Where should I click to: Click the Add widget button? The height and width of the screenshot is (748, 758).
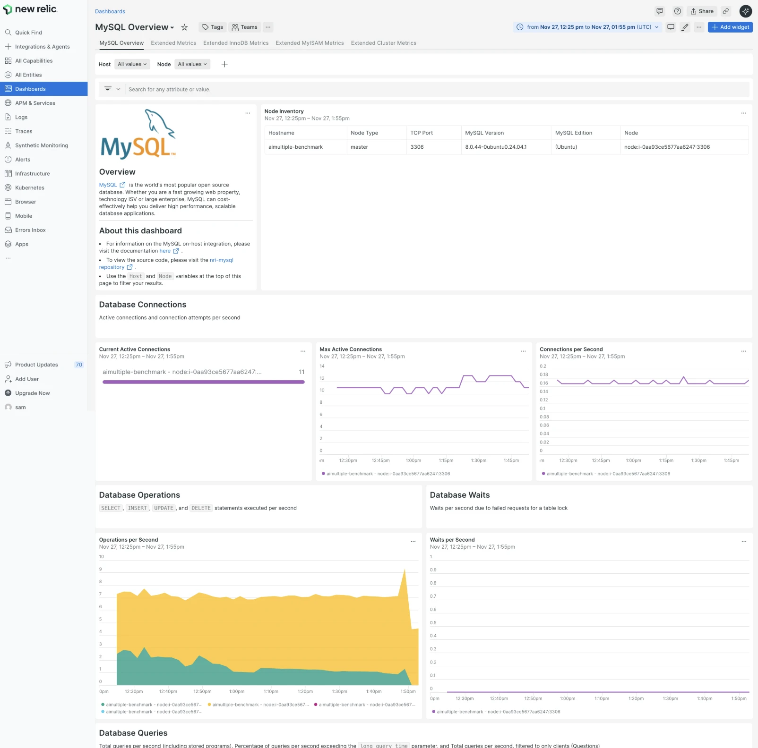pyautogui.click(x=730, y=27)
